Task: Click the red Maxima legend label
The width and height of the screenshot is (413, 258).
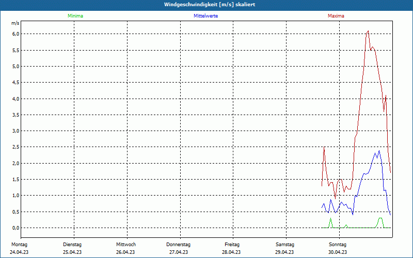Action: 336,16
